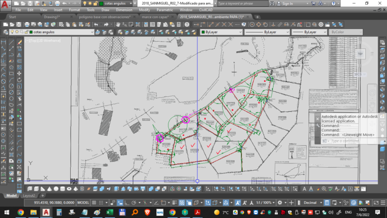Open the Autodesk App Store cart icon
The width and height of the screenshot is (387, 218).
click(x=314, y=3)
